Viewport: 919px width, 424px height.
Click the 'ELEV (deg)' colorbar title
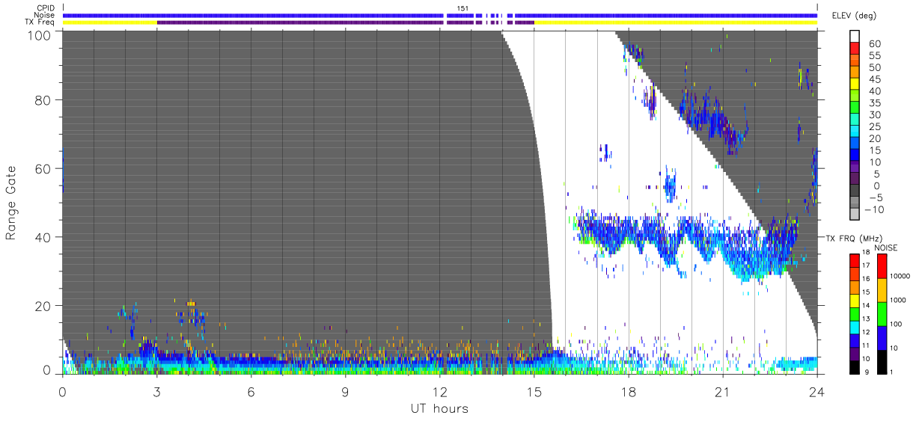pyautogui.click(x=854, y=15)
